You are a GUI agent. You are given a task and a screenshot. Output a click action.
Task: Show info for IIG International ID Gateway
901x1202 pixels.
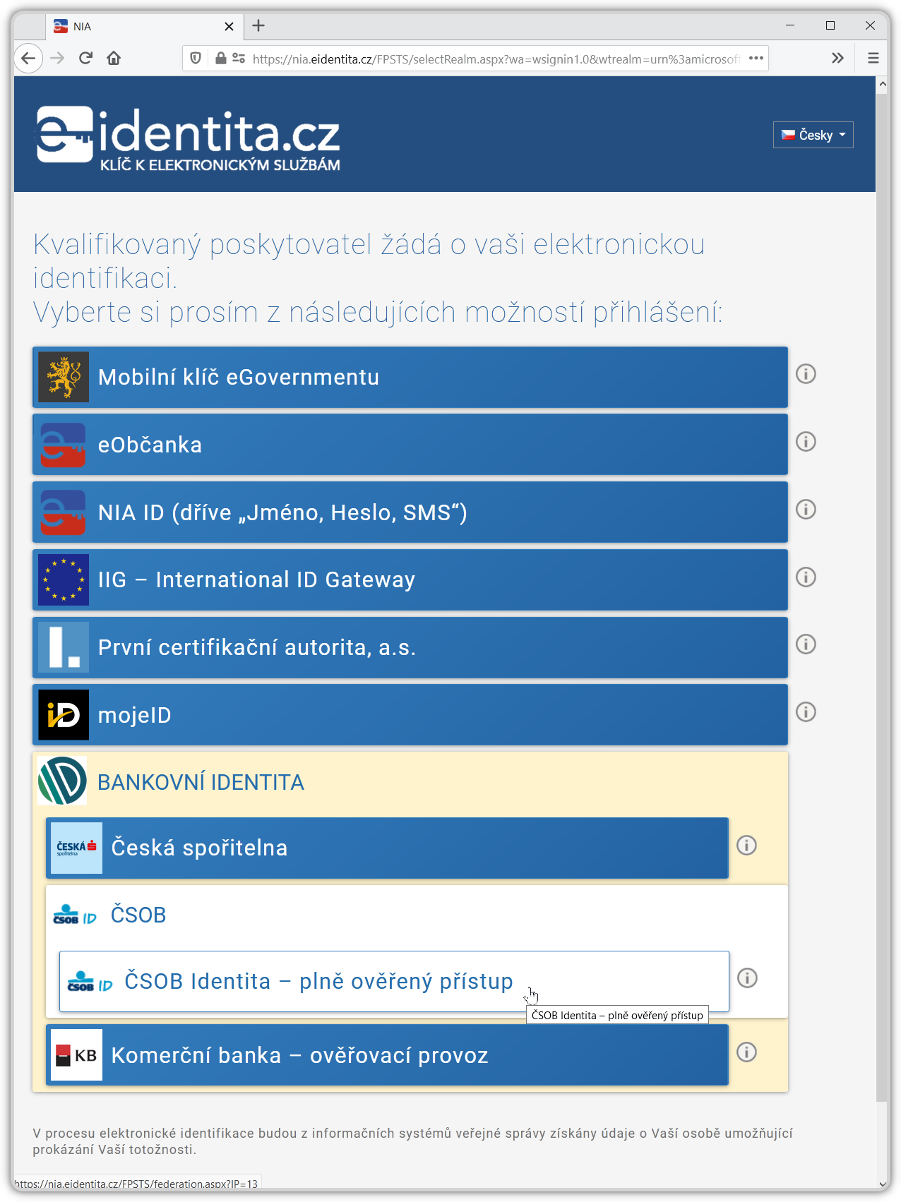coord(806,577)
